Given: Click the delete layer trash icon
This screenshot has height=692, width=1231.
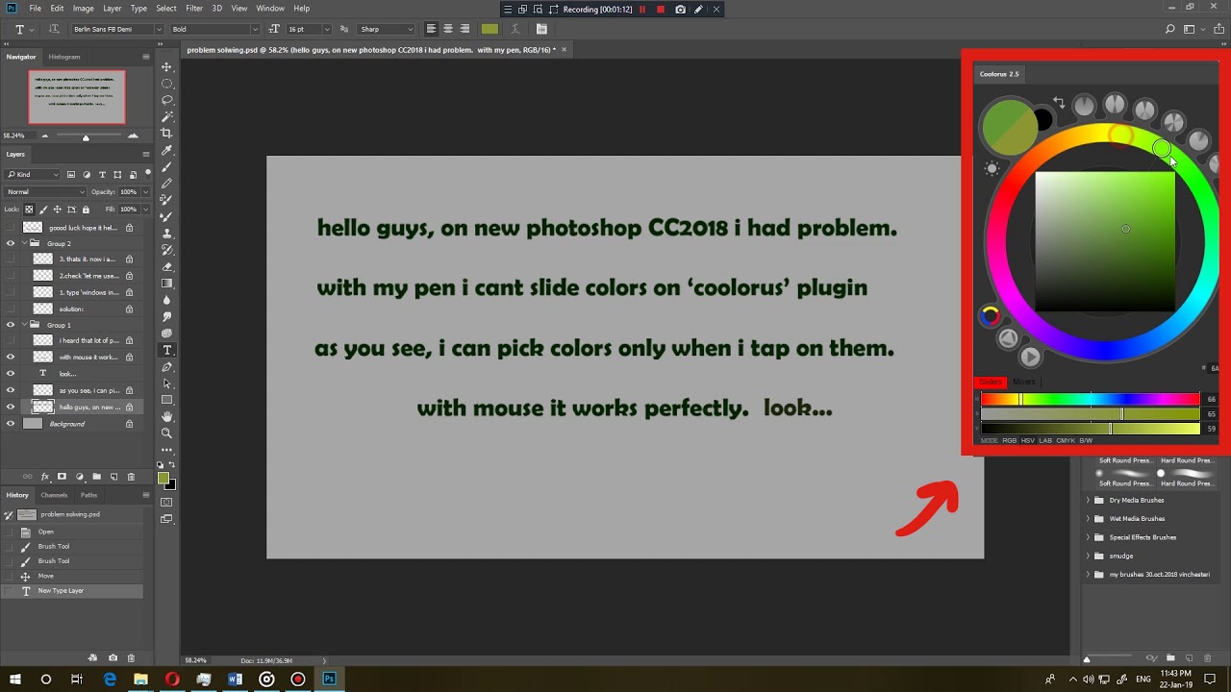Looking at the screenshot, I should coord(131,477).
